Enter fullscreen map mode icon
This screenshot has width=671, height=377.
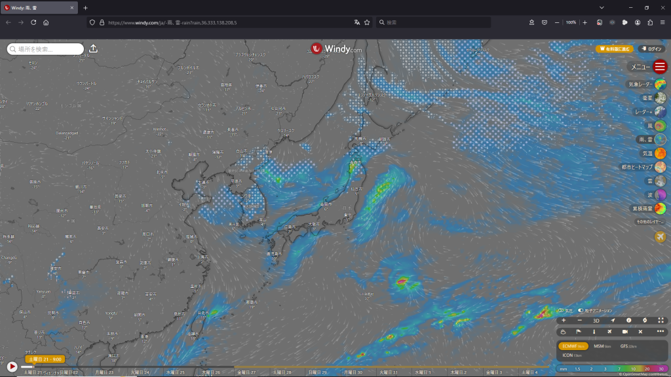[x=661, y=321]
